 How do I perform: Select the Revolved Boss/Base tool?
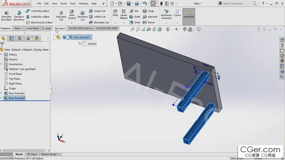pyautogui.click(x=19, y=16)
